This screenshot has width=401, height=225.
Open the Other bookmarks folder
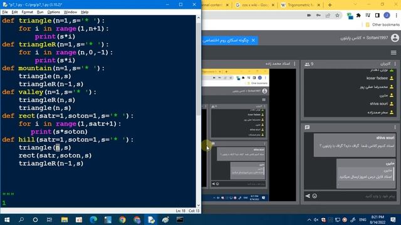[383, 25]
